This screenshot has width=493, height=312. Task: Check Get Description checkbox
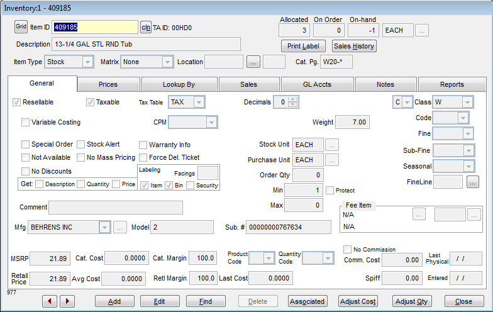click(x=39, y=184)
